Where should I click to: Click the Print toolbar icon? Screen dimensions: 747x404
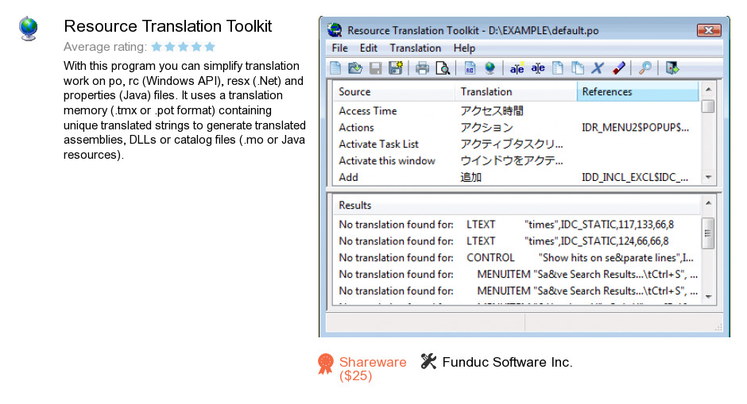pos(422,68)
